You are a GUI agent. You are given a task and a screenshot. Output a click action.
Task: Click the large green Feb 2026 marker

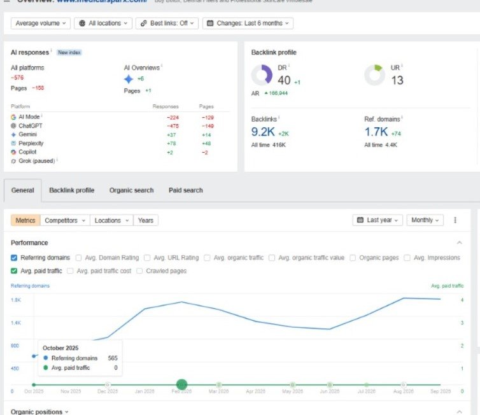click(x=181, y=384)
